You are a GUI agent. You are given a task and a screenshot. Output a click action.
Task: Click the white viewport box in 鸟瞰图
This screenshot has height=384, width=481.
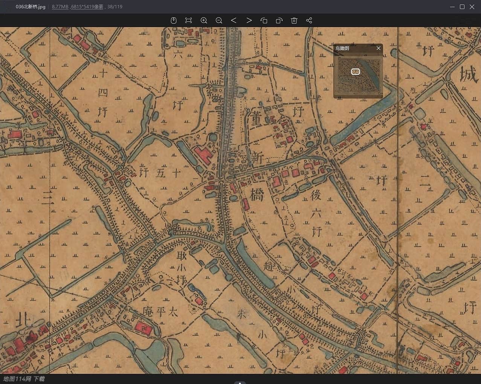pyautogui.click(x=356, y=71)
